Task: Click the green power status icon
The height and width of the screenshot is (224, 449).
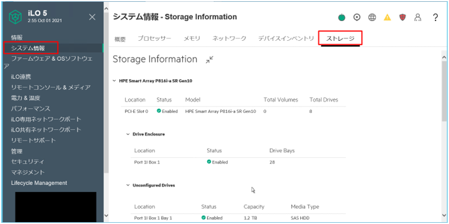Action: (341, 18)
